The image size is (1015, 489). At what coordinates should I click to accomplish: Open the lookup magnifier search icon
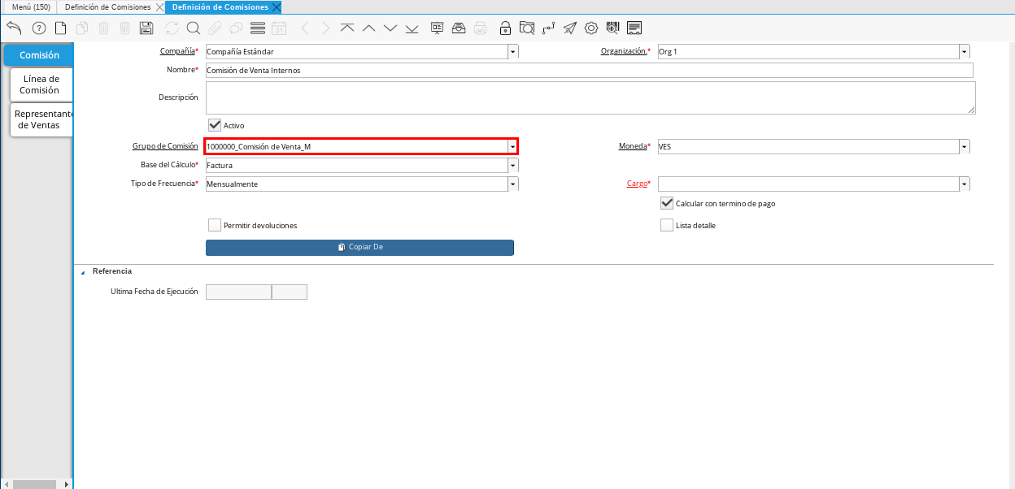(x=194, y=28)
